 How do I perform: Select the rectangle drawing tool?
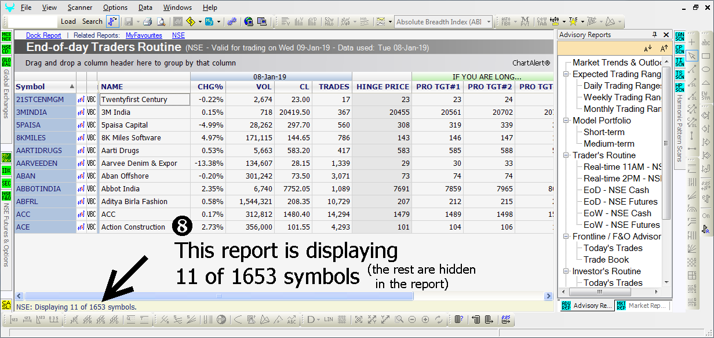tap(706, 56)
